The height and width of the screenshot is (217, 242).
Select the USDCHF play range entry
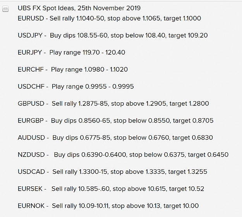coord(76,86)
